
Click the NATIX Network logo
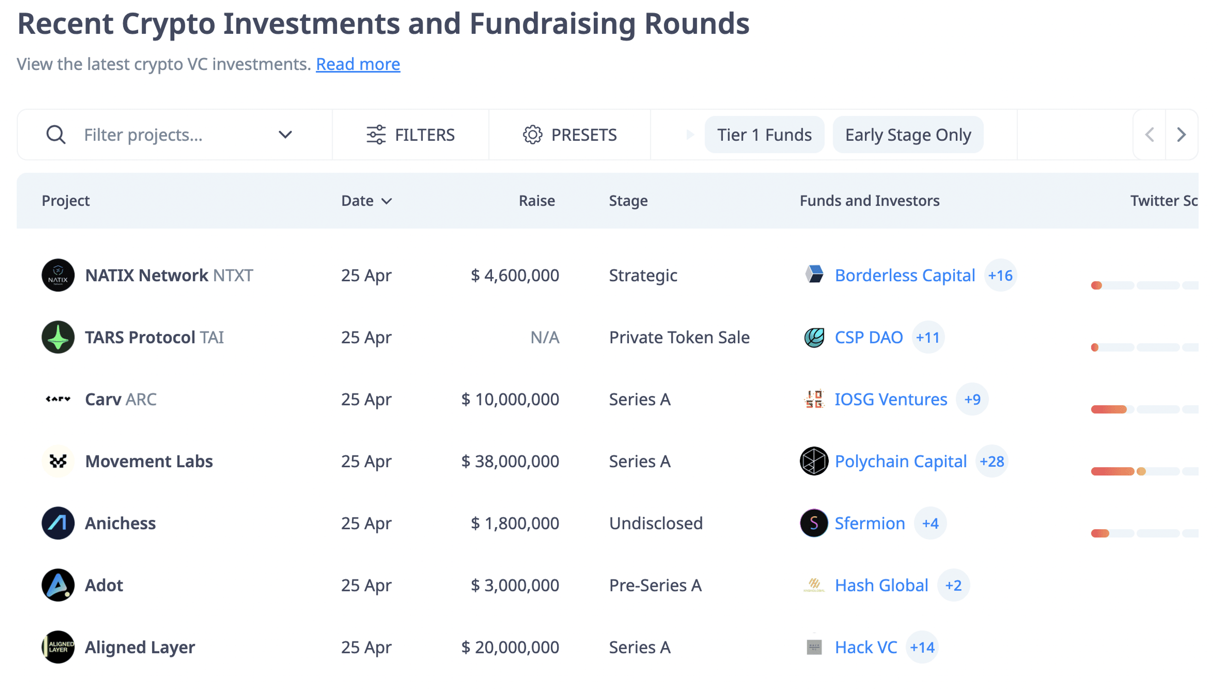tap(58, 275)
